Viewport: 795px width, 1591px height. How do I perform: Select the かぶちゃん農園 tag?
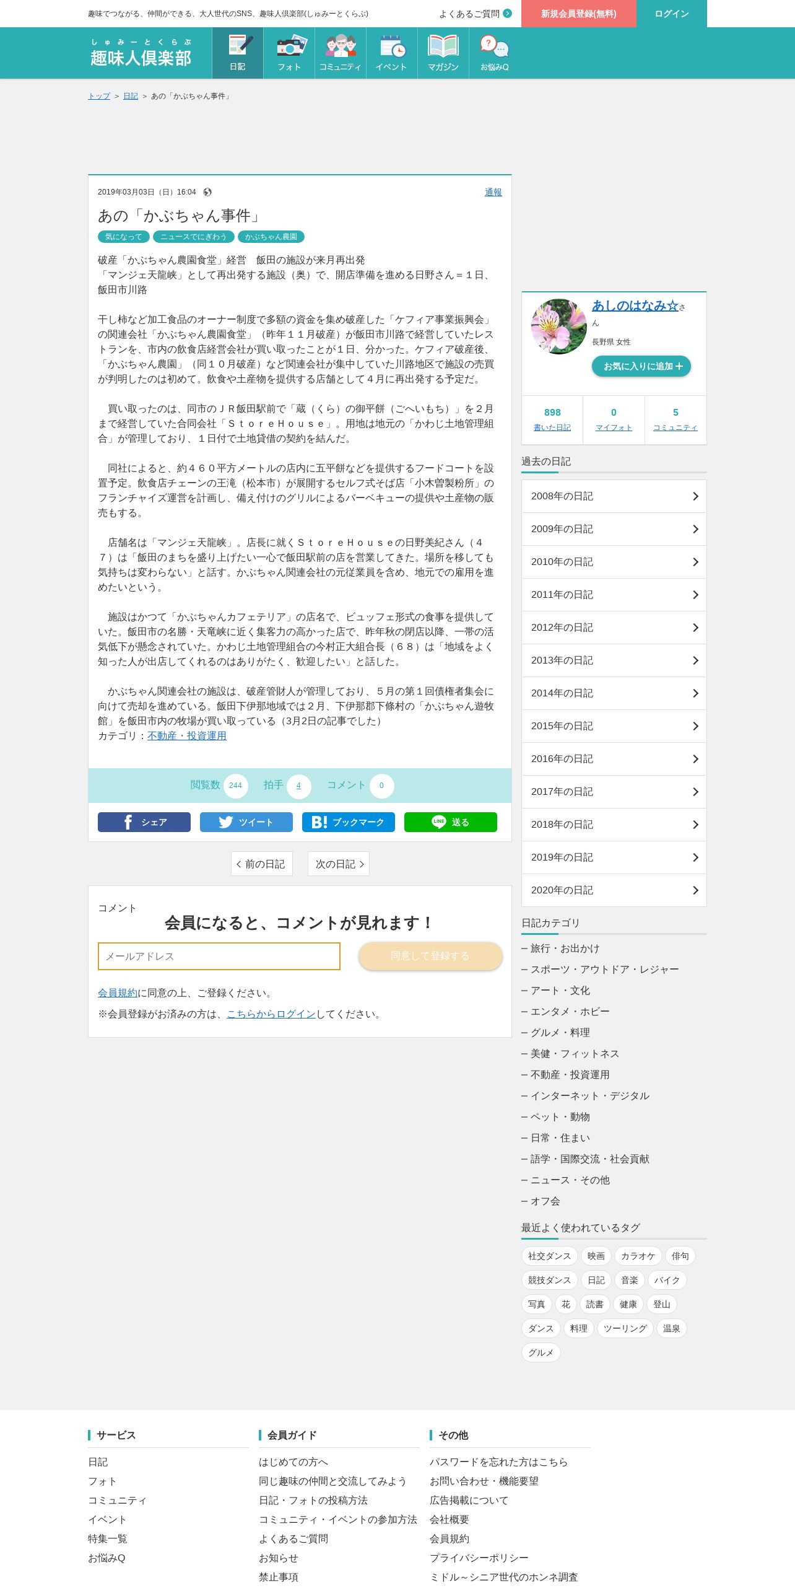271,237
